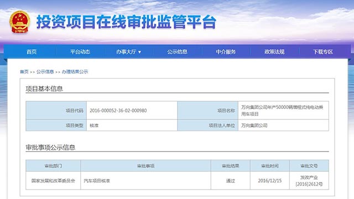
Task: Open the 中介服务 navigation tab
Action: (226, 51)
